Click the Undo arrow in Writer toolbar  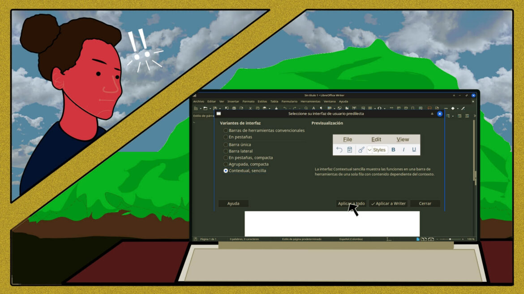tap(285, 108)
